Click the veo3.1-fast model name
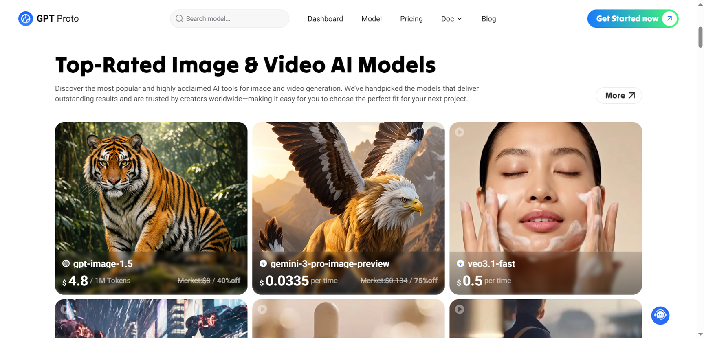Viewport: 704px width, 338px height. [491, 264]
